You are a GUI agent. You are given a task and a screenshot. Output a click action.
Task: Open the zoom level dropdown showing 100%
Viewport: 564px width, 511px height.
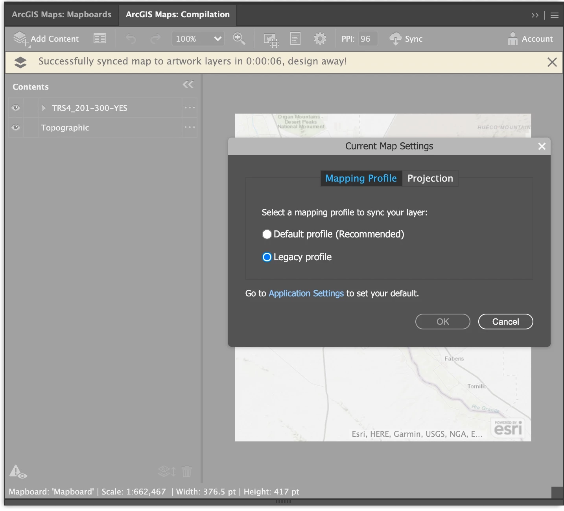click(198, 39)
